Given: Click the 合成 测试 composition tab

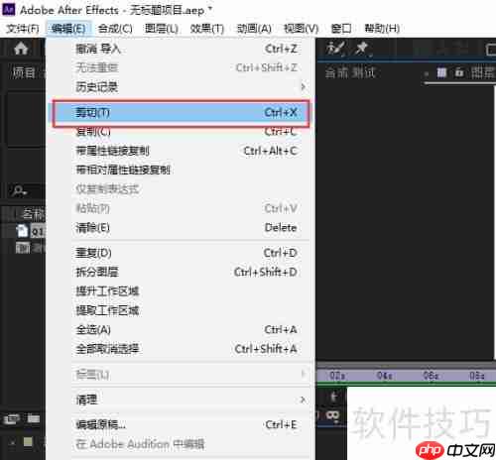Looking at the screenshot, I should point(350,72).
